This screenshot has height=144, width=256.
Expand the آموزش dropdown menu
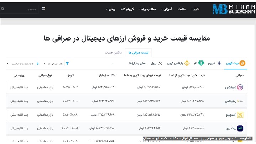(x=167, y=9)
